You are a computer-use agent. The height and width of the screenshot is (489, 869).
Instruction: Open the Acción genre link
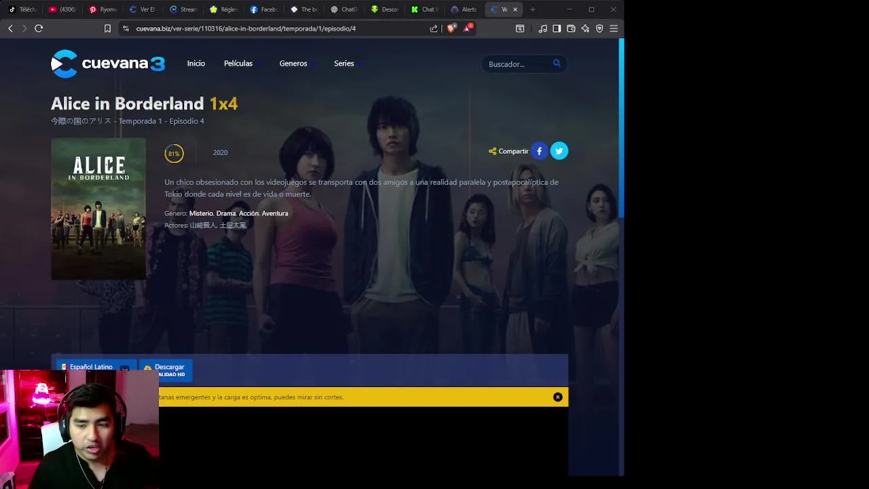tap(248, 213)
